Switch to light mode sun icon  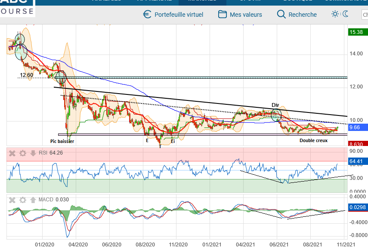pyautogui.click(x=335, y=14)
